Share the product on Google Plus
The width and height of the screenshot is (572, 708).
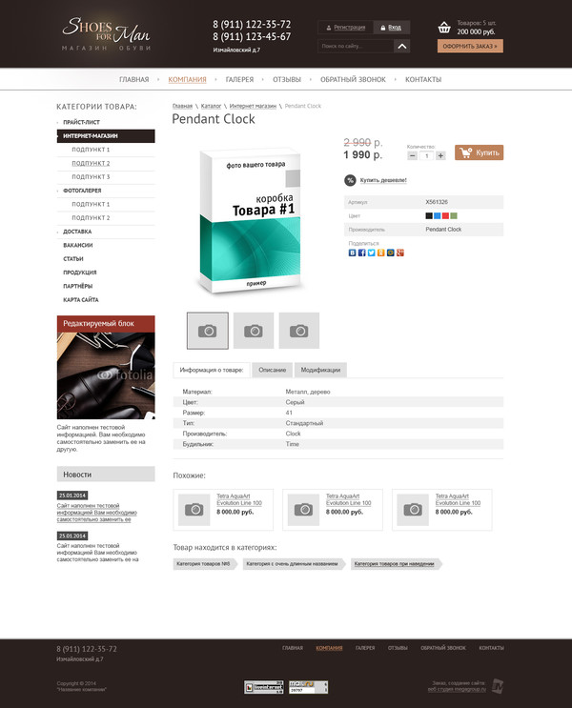coord(399,253)
